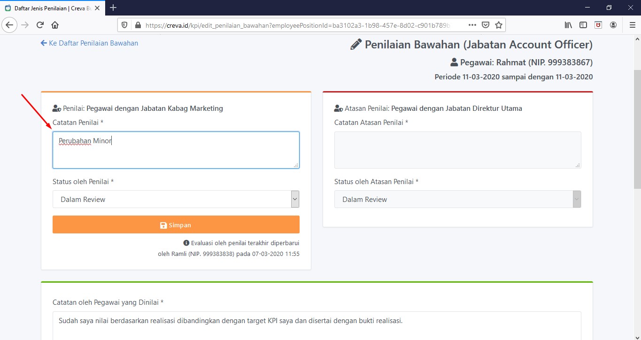Open the page actions three-dot menu
Viewport: 641px width, 340px height.
[472, 25]
